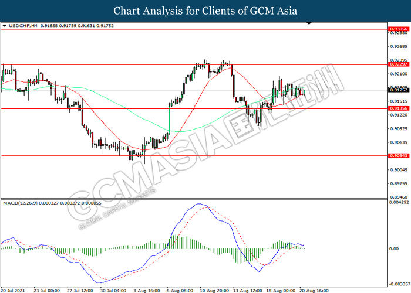Select the 0.93056 resistance price label
Screen dimensions: 411x293
399,29
